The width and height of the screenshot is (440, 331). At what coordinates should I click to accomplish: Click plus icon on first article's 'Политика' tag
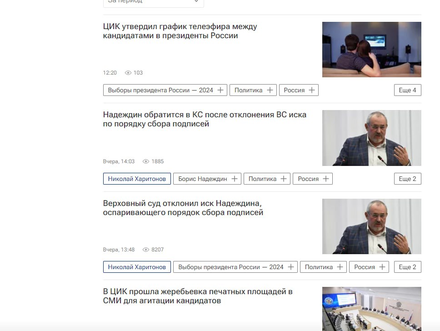point(270,90)
